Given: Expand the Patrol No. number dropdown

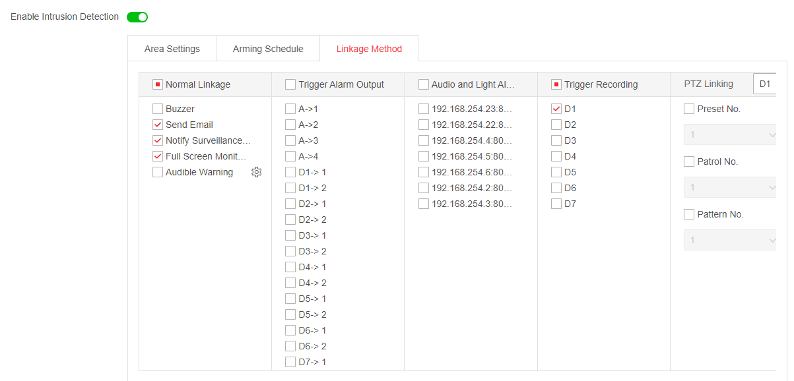Looking at the screenshot, I should [730, 188].
